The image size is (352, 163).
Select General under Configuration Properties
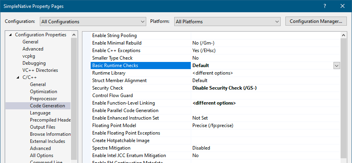pos(30,42)
